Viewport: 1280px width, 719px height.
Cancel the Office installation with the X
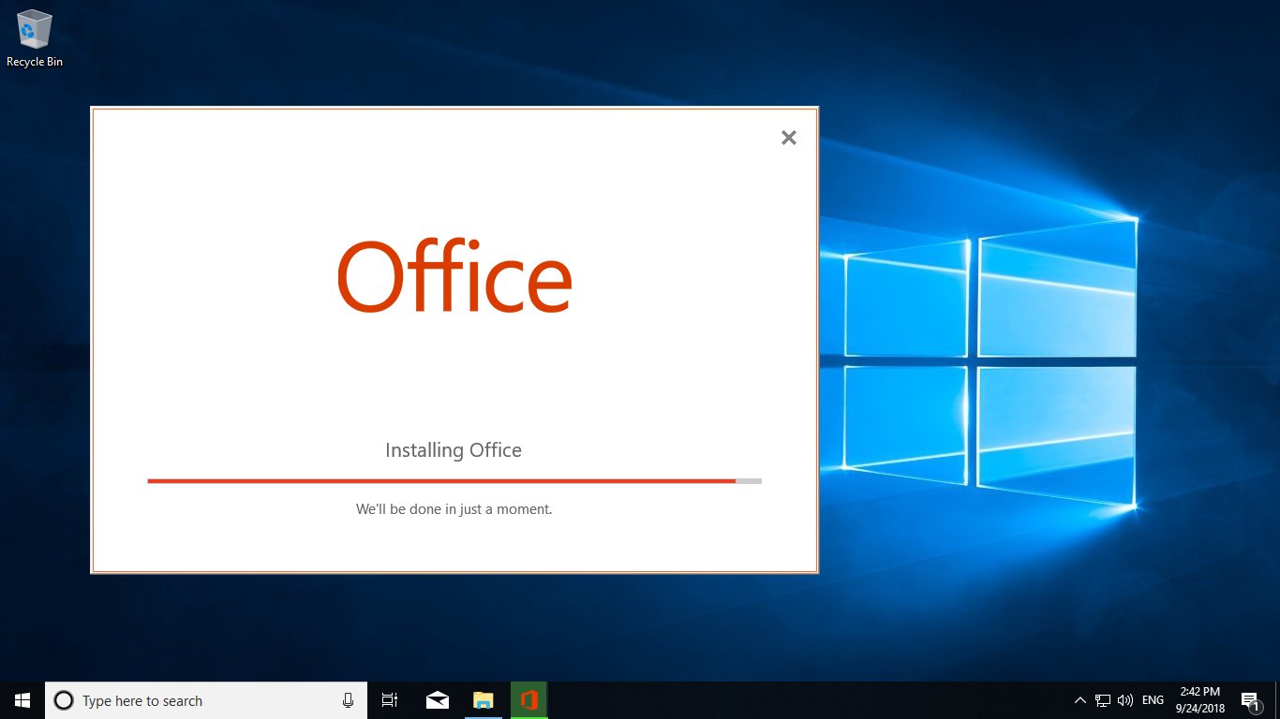[x=788, y=137]
